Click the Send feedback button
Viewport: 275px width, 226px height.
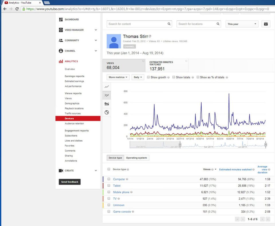[x=70, y=182]
